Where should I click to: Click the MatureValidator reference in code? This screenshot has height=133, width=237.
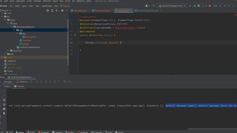click(126, 28)
